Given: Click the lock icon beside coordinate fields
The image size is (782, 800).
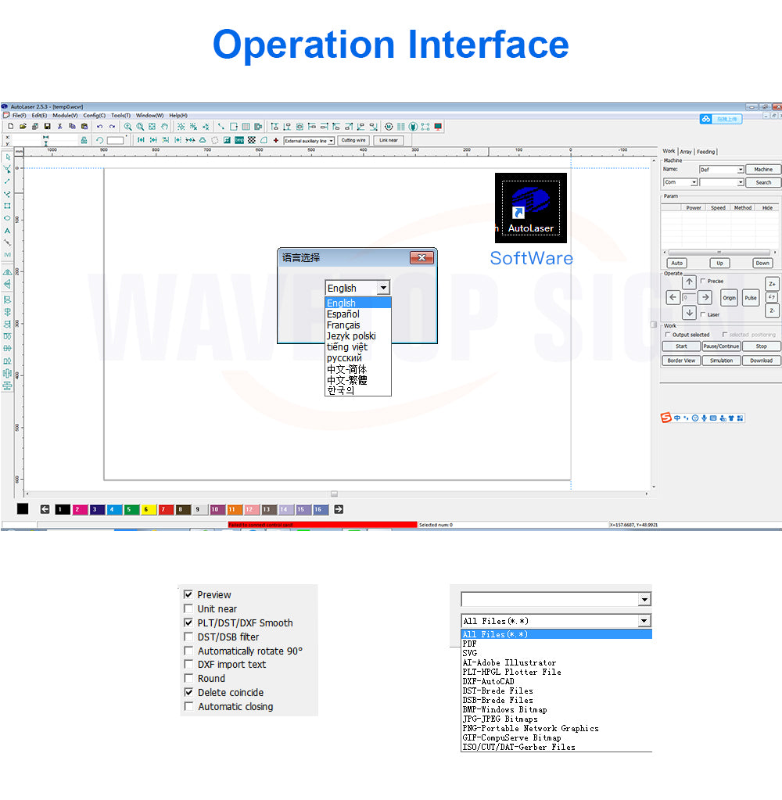Looking at the screenshot, I should (84, 140).
